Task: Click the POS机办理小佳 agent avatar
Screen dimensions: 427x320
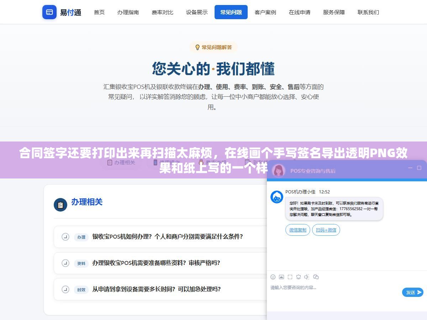Action: (277, 197)
